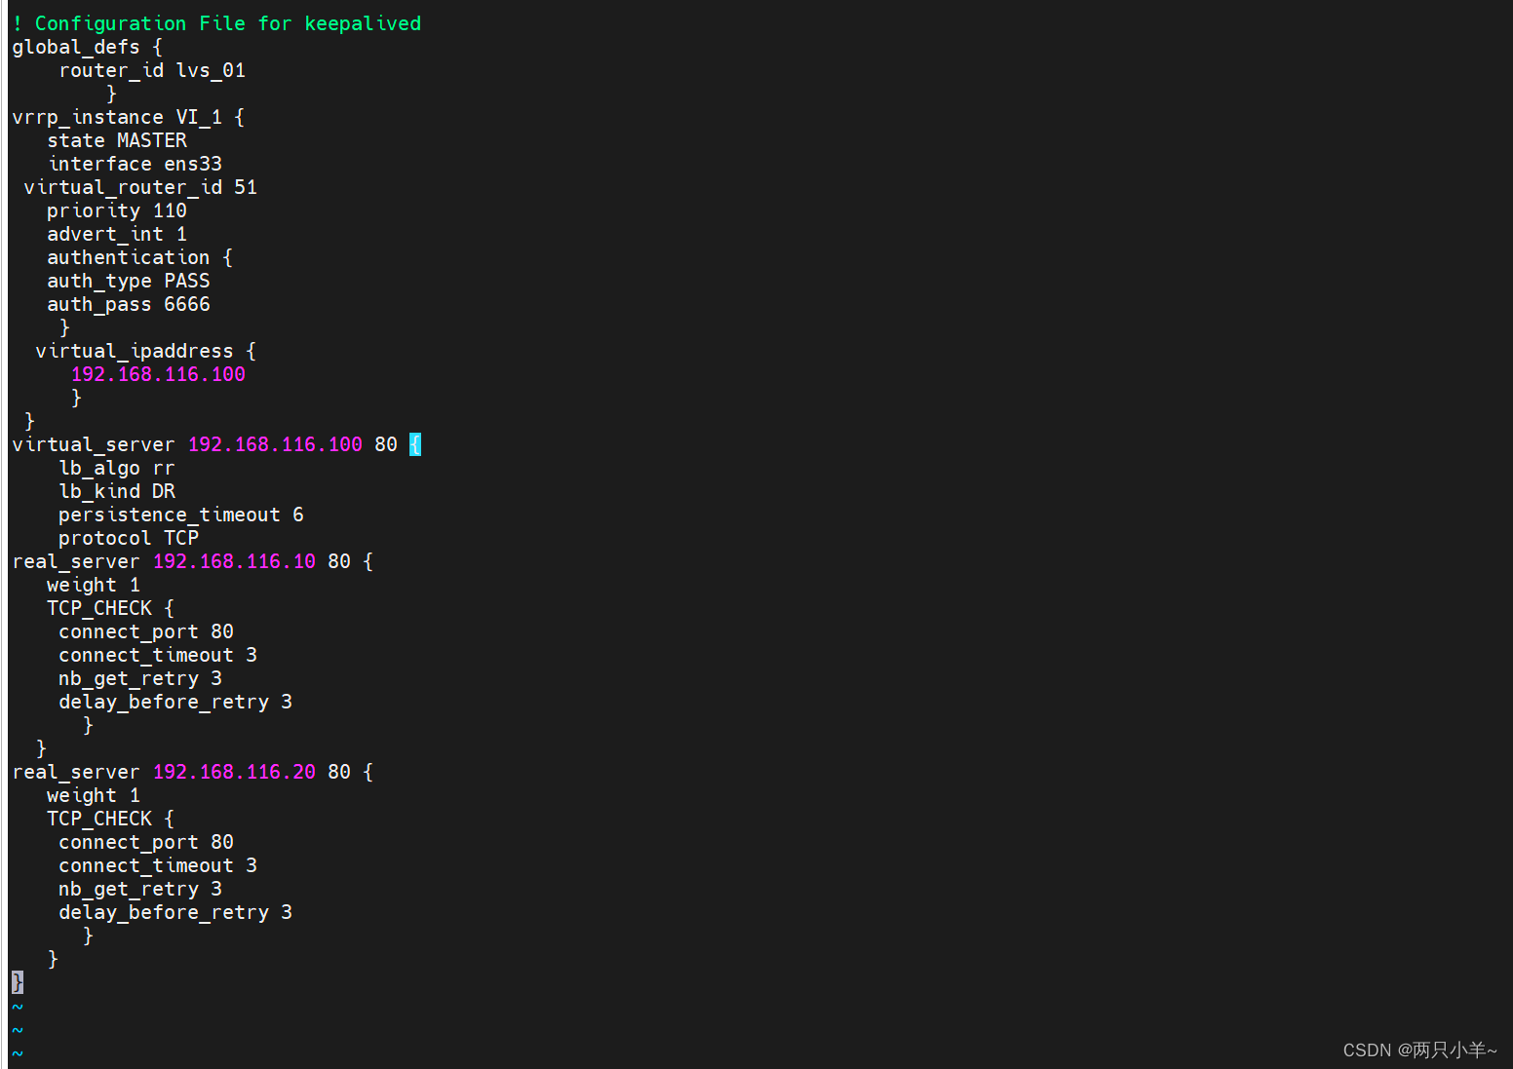Click the pink IP 192.168.116.100 address
Screen dimensions: 1513x1069
coord(158,373)
